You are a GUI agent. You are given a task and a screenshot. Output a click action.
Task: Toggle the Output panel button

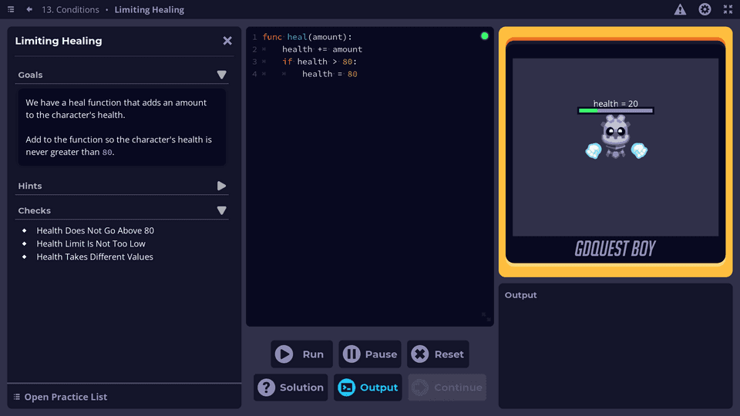tap(368, 387)
